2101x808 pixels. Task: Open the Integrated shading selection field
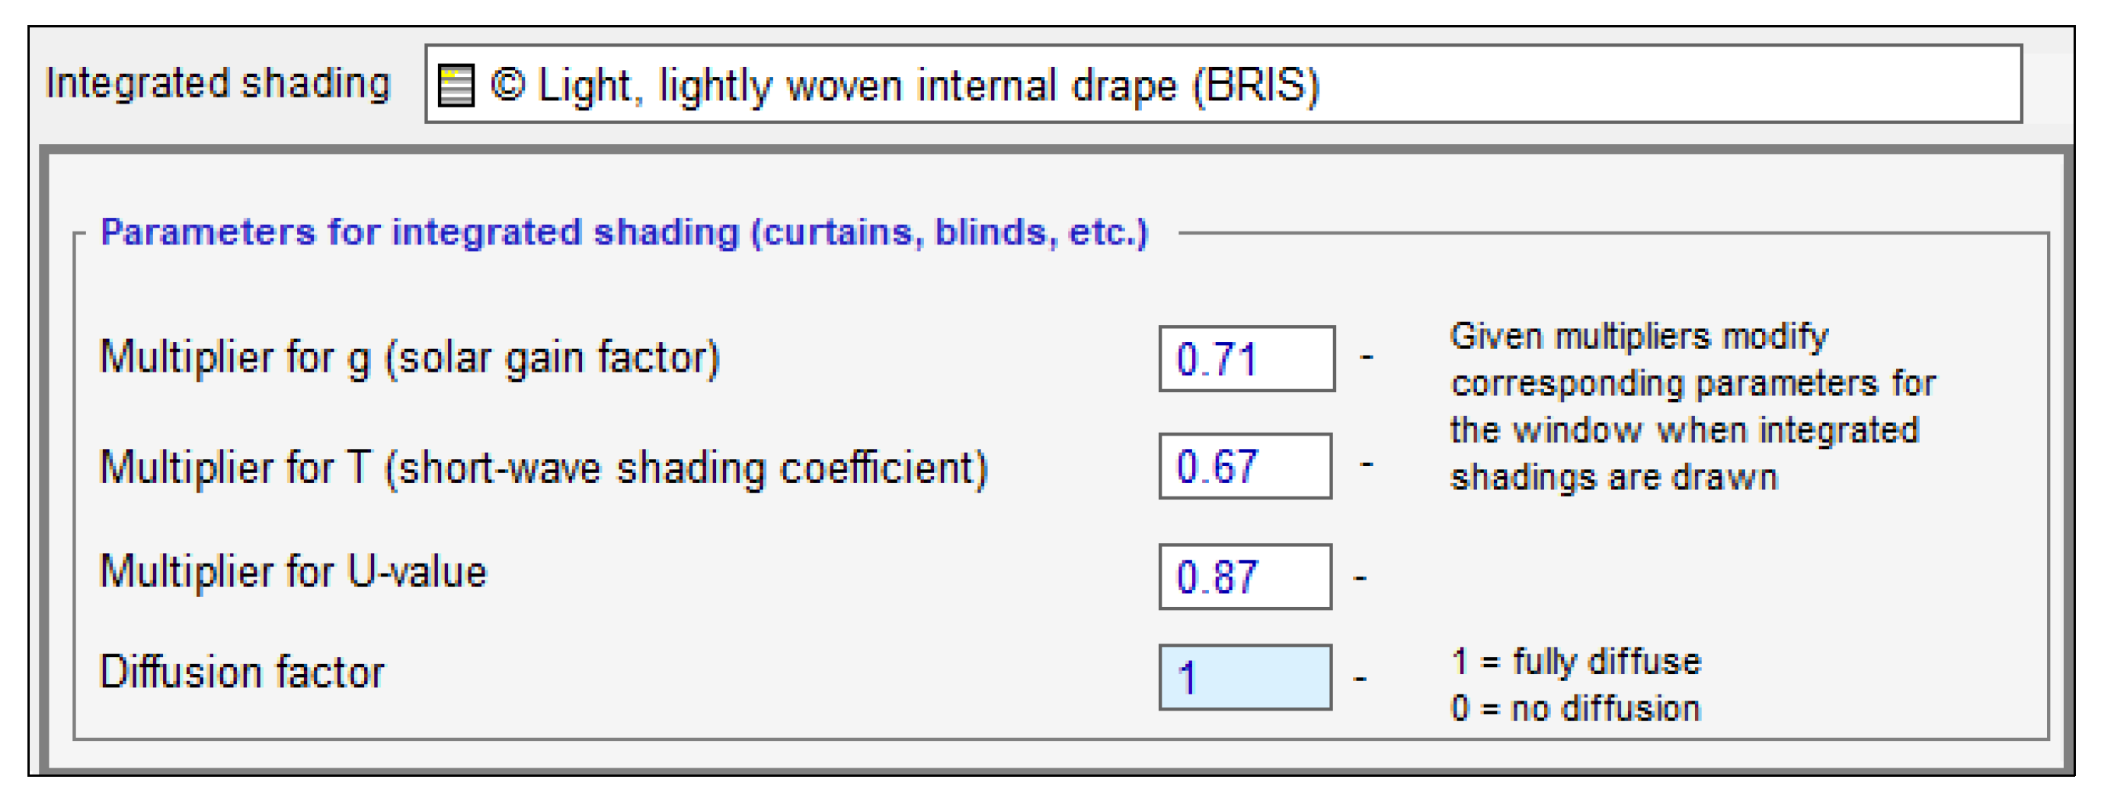[1222, 85]
